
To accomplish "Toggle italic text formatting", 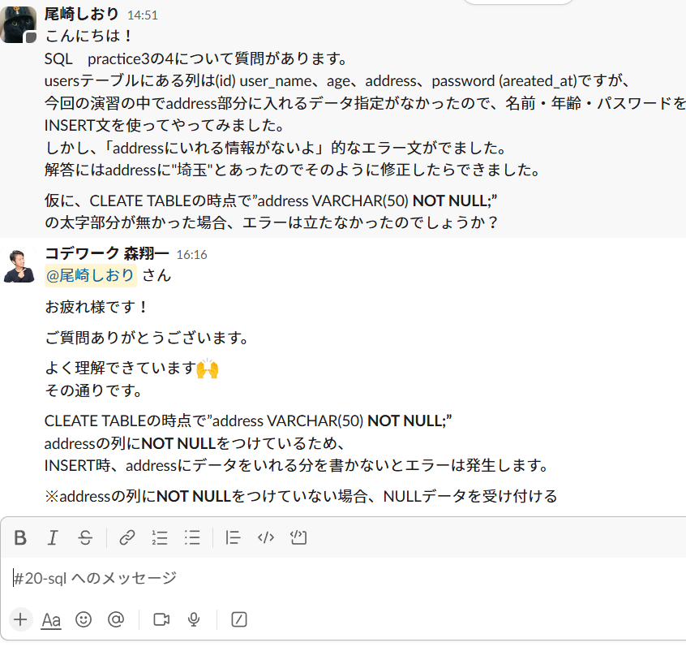I will click(x=53, y=537).
